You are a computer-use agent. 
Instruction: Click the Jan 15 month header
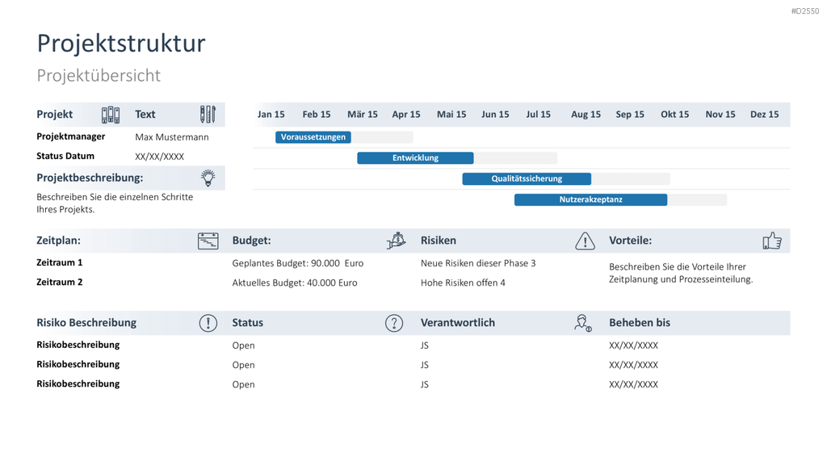[271, 115]
